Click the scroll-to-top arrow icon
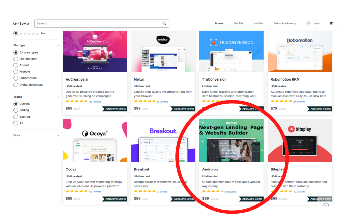 click(x=326, y=205)
